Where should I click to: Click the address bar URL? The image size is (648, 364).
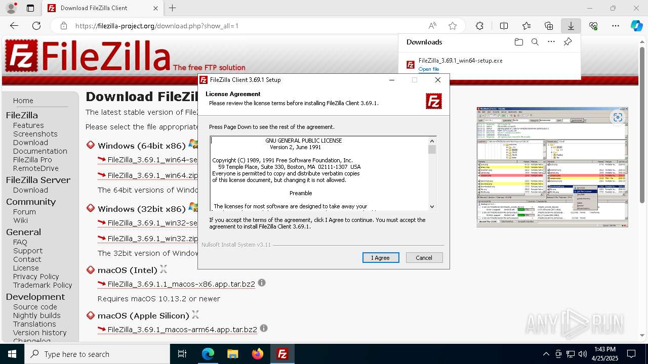157,26
